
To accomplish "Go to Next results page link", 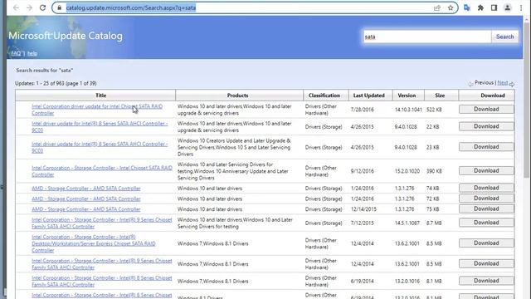I will pos(503,83).
